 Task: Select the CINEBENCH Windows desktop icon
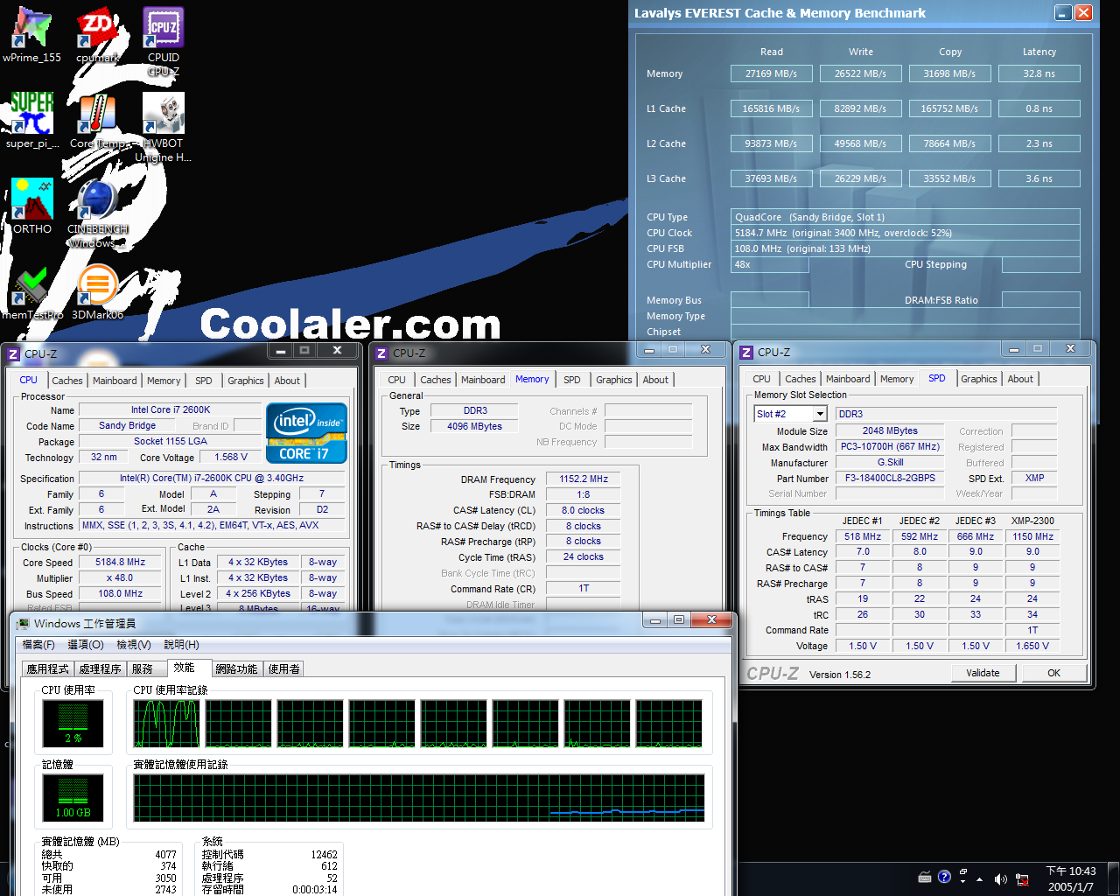(x=97, y=213)
